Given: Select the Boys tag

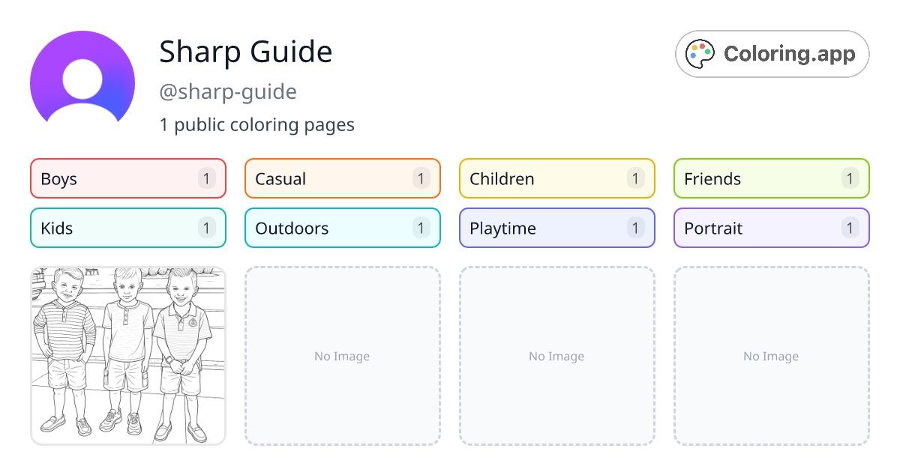Looking at the screenshot, I should point(127,178).
